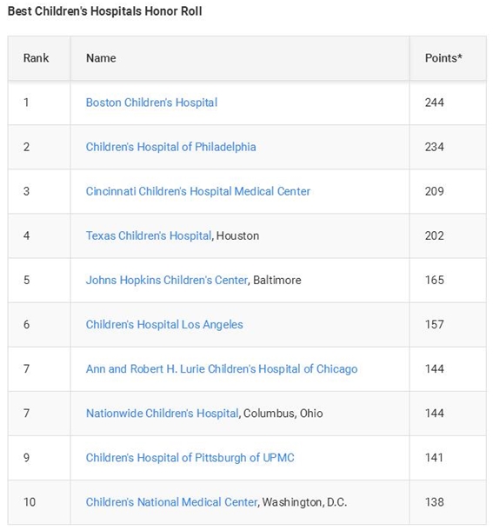493x530 pixels.
Task: Click the 209 points value
Action: click(x=434, y=191)
